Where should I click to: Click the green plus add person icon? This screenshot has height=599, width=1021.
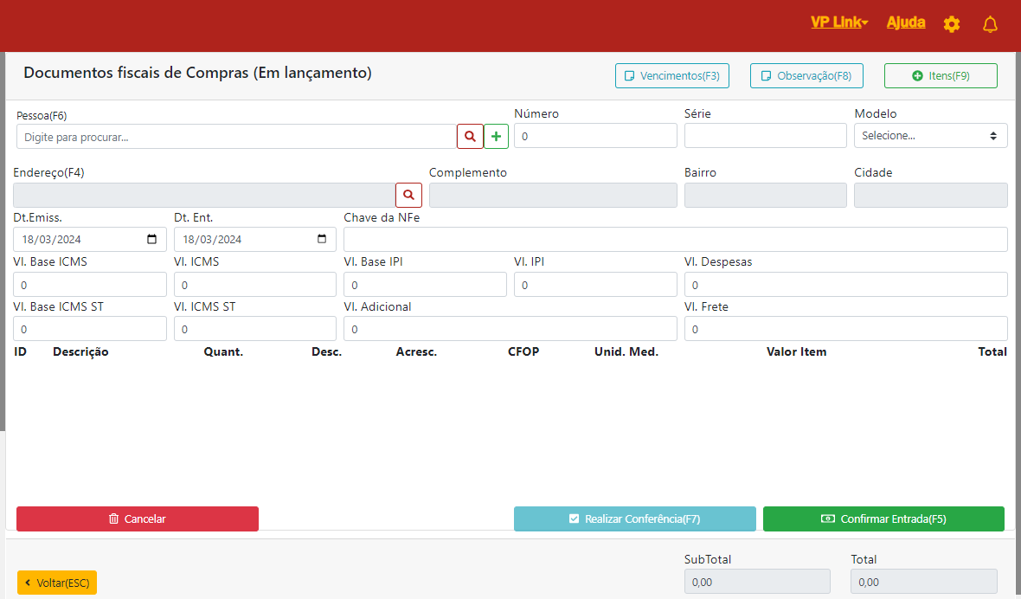496,137
